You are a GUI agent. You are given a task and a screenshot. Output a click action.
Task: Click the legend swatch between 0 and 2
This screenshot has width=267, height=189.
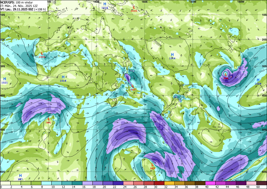[5, 183]
